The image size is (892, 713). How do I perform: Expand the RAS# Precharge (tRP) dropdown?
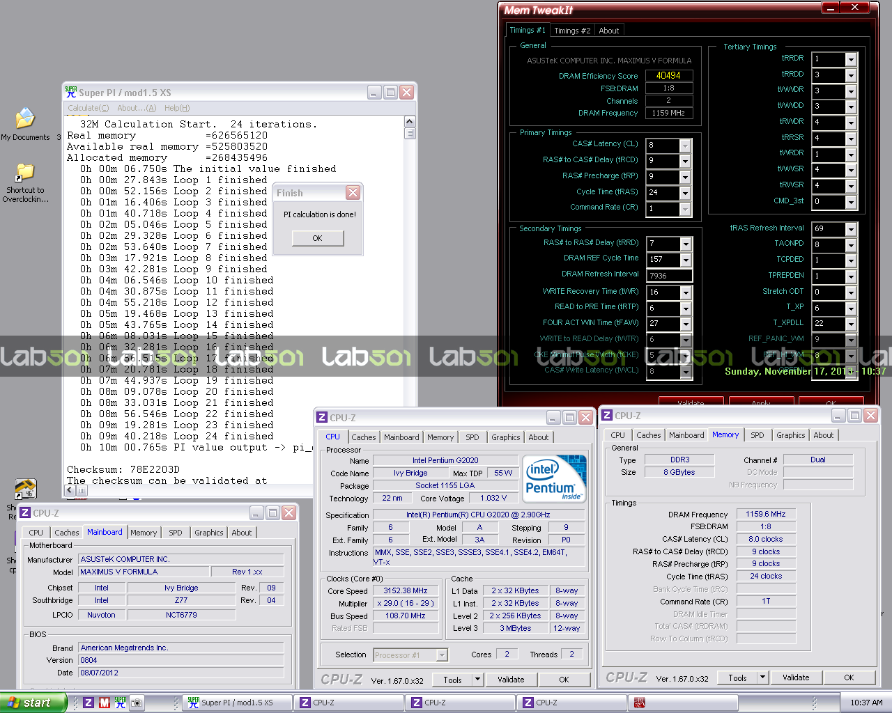[x=685, y=177]
